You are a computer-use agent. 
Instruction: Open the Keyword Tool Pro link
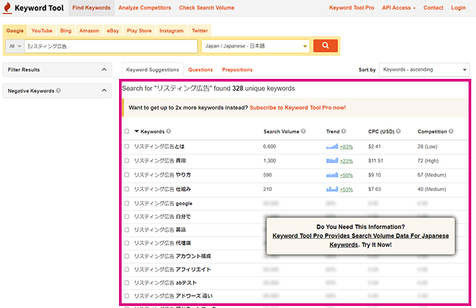point(352,8)
